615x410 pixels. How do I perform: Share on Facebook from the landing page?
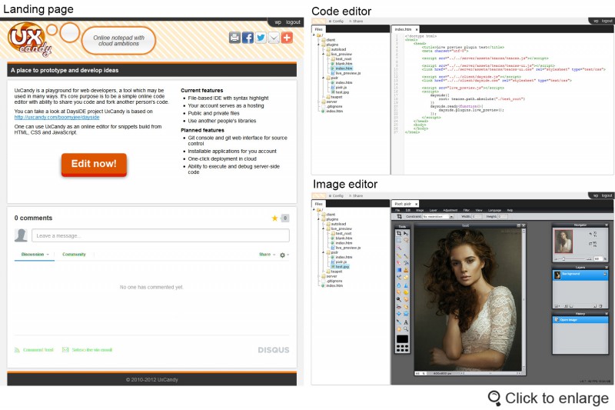[x=248, y=38]
